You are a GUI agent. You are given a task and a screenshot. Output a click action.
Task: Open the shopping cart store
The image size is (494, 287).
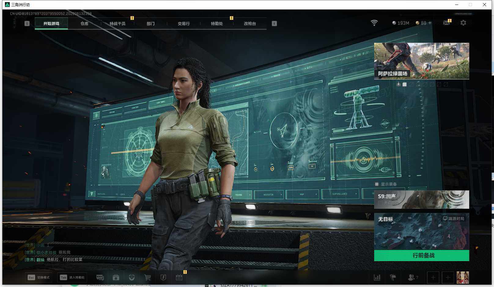point(148,278)
